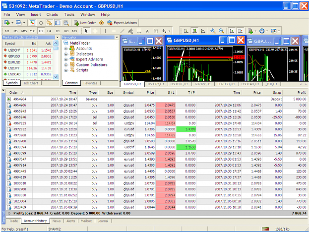Toggle chart shift icon
This screenshot has width=310, height=233.
(x=240, y=31)
